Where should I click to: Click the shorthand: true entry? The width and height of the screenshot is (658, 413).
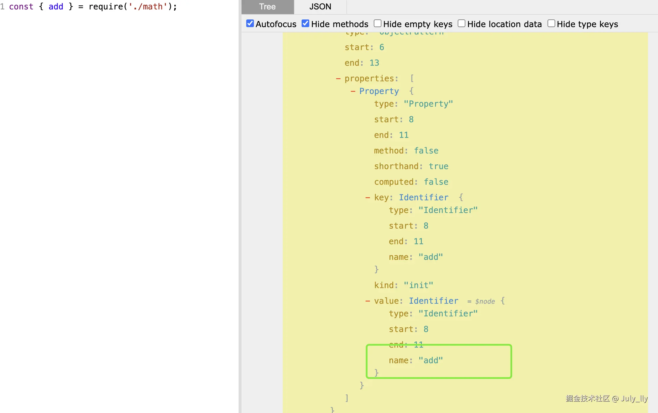[411, 166]
